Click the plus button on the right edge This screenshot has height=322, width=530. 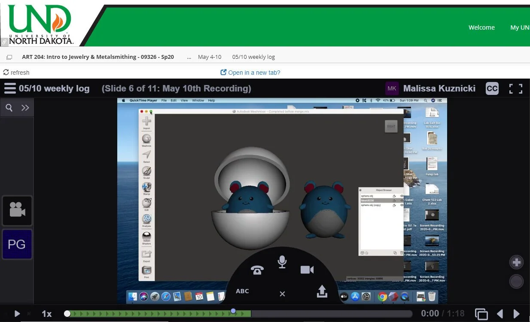click(516, 262)
